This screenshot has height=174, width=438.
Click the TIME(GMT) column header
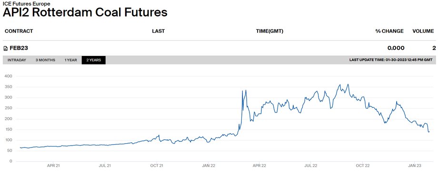pos(269,31)
